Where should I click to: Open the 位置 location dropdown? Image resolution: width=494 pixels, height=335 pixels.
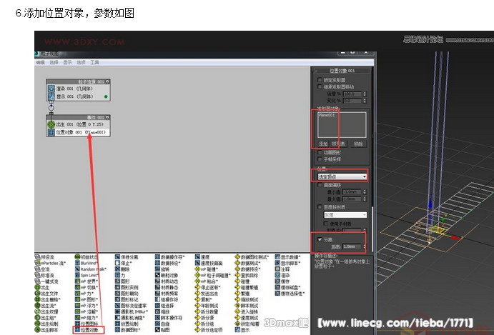point(342,176)
